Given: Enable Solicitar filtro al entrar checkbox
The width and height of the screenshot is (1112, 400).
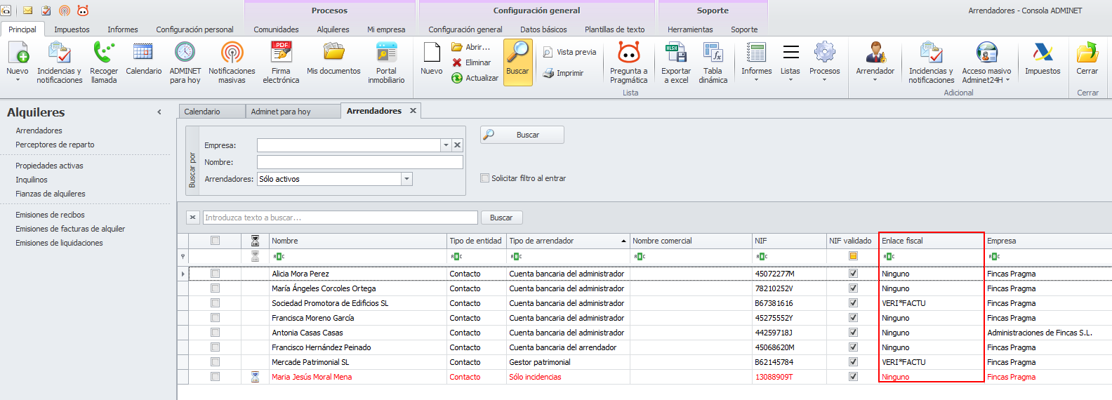Looking at the screenshot, I should tap(484, 178).
